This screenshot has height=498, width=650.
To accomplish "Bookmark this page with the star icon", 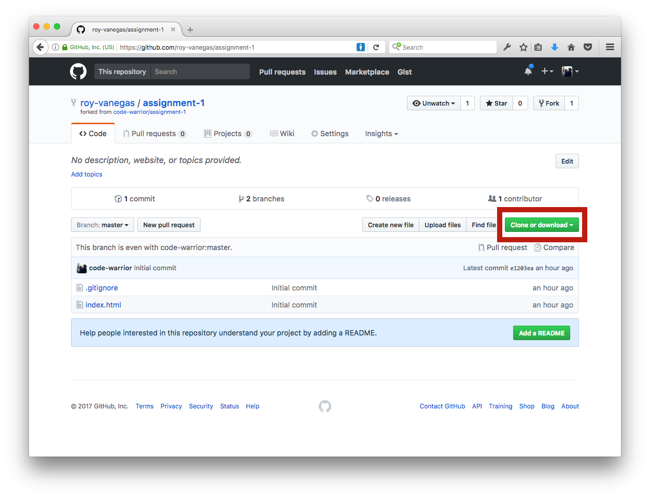I will (x=524, y=47).
